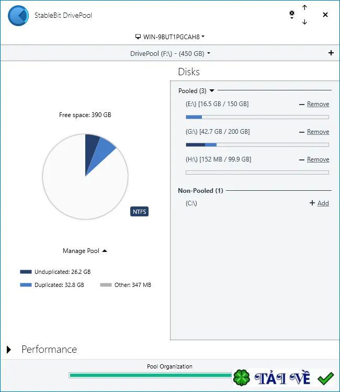Click the NTFS file system badge
The height and width of the screenshot is (392, 340).
tap(139, 212)
